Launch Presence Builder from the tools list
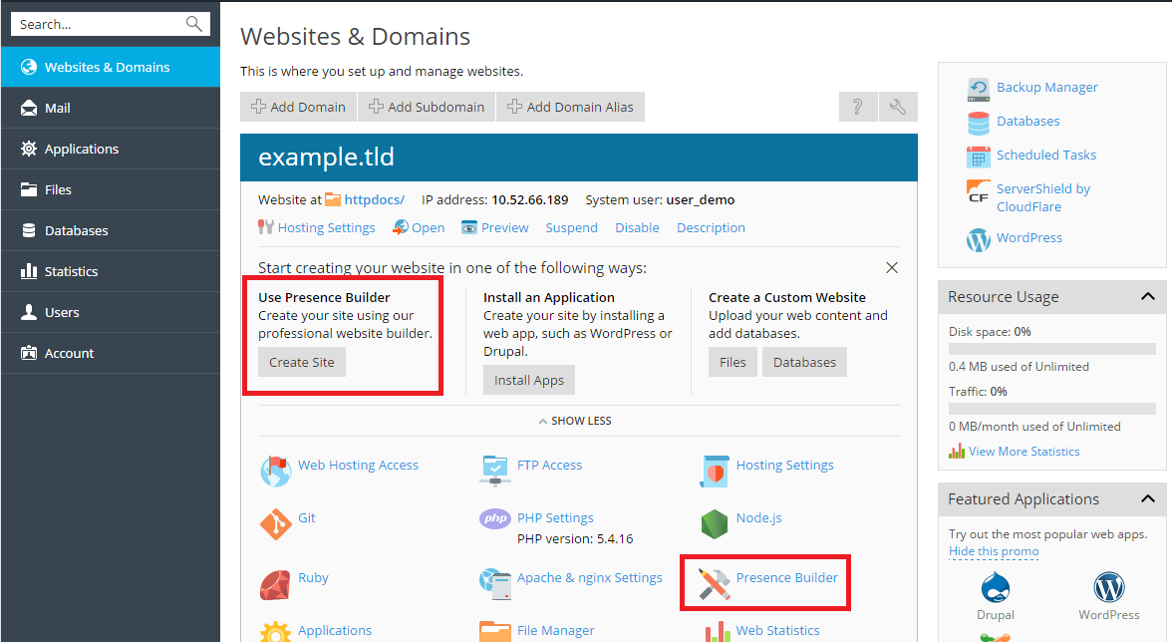The height and width of the screenshot is (642, 1172). 786,577
